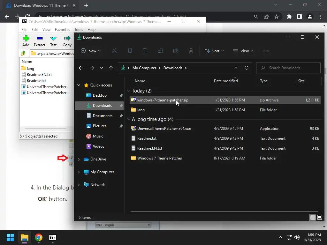Click the Extract icon in 7-Zip
The width and height of the screenshot is (327, 245).
pyautogui.click(x=39, y=38)
